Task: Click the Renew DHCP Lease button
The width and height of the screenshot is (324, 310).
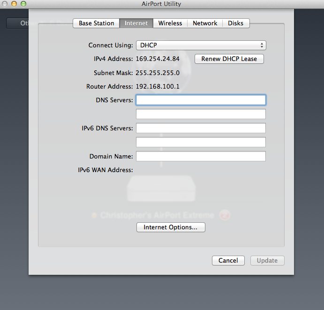Action: coord(229,59)
